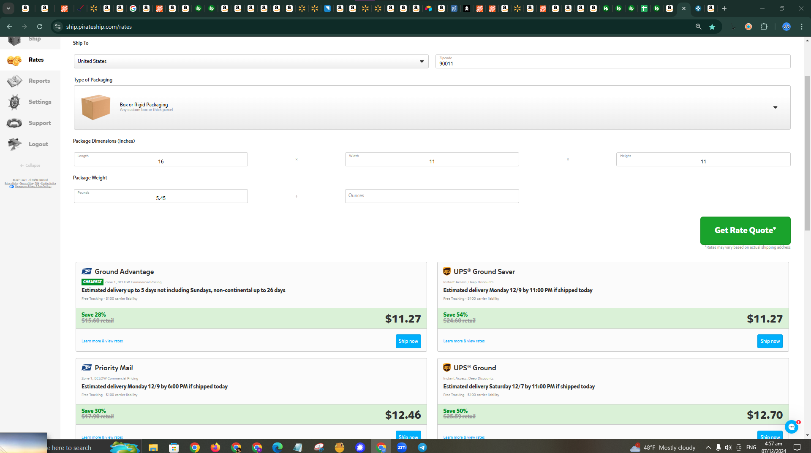811x453 pixels.
Task: Open Learn more link for Priority Mail
Action: click(102, 437)
